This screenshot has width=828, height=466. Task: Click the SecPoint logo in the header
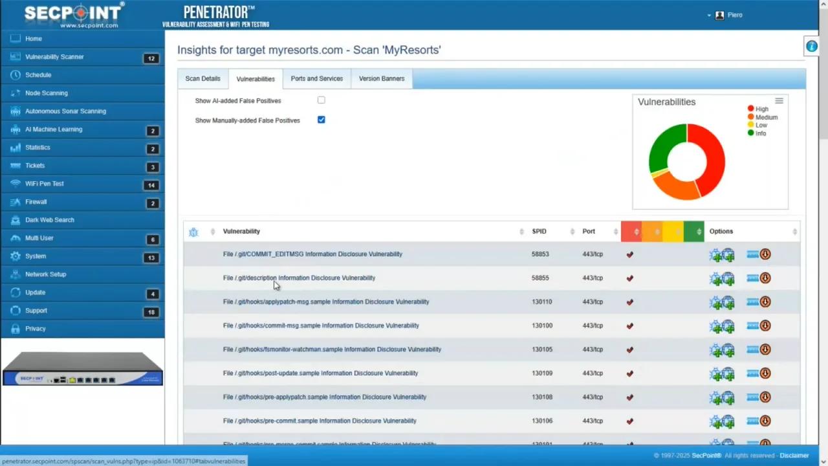coord(73,14)
